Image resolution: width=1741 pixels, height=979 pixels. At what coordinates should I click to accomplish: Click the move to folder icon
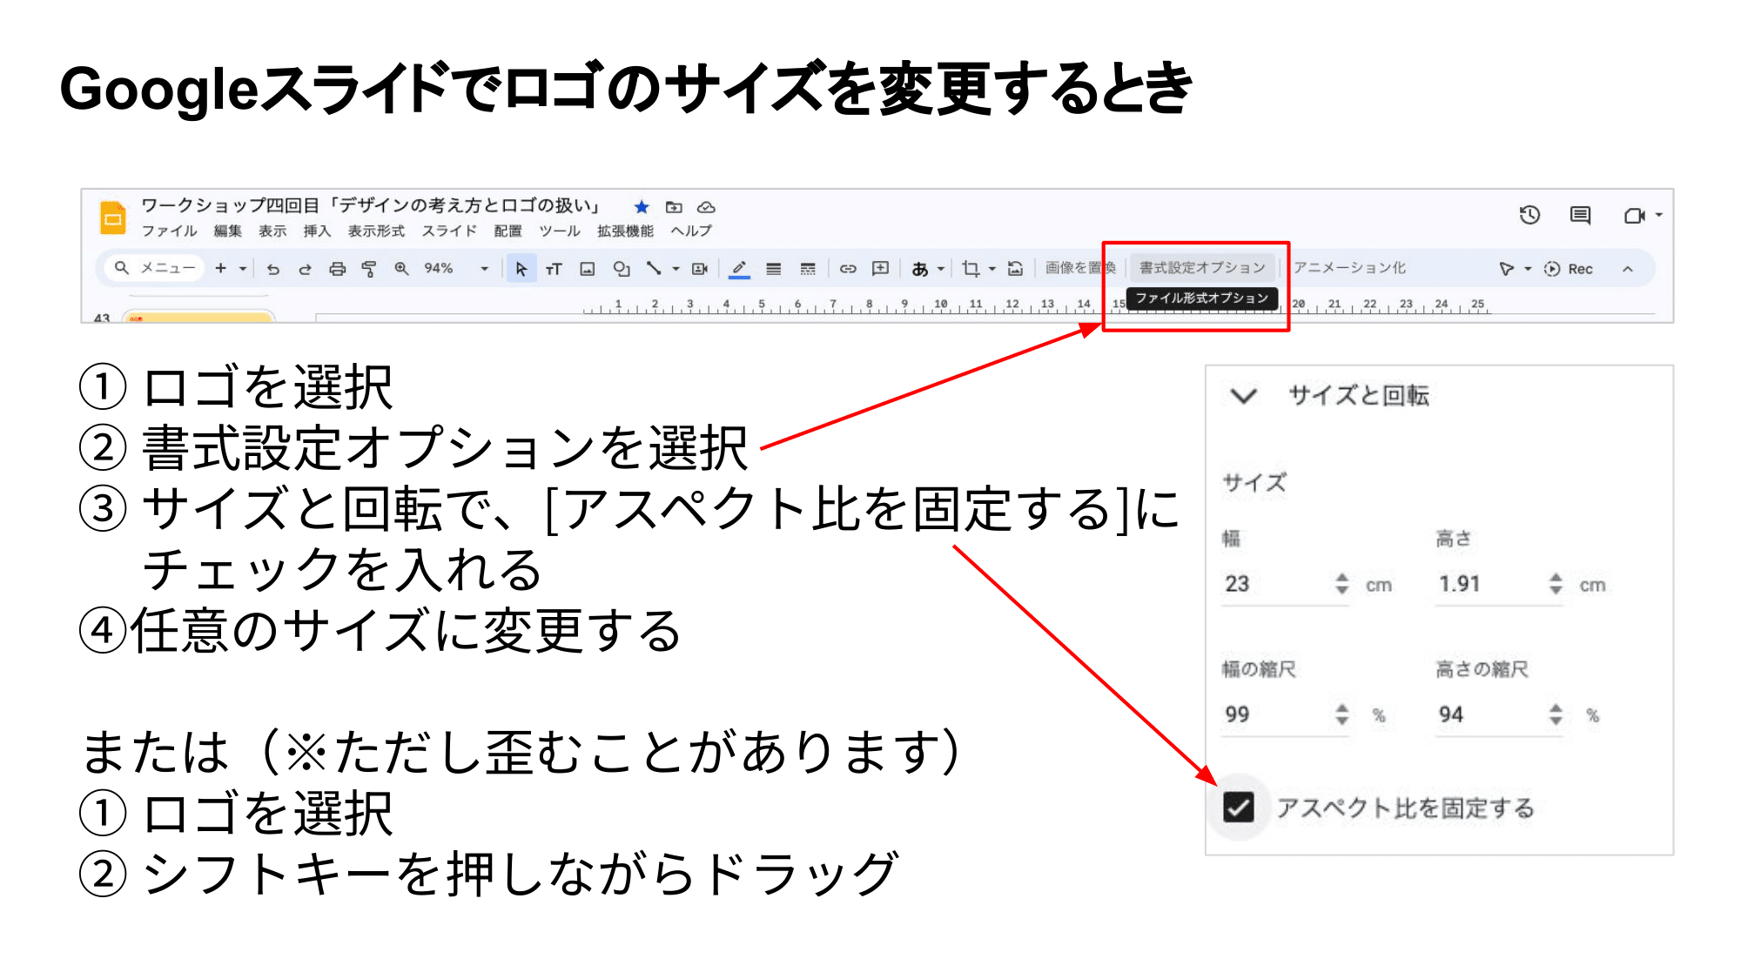674,207
